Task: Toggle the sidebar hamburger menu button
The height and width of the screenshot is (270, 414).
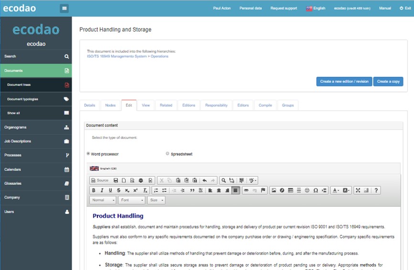Action: pyautogui.click(x=64, y=8)
